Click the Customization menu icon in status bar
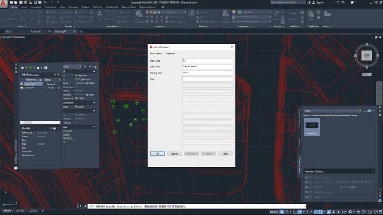The height and width of the screenshot is (215, 383). [x=381, y=212]
